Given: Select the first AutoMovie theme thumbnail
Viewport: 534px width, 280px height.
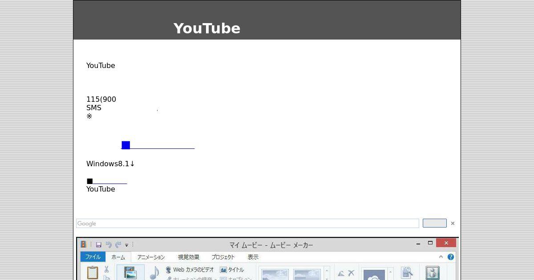Looking at the screenshot, I should (x=275, y=274).
